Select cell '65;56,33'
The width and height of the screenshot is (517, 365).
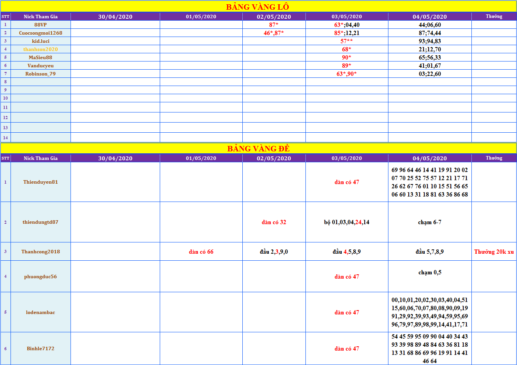tap(430, 57)
